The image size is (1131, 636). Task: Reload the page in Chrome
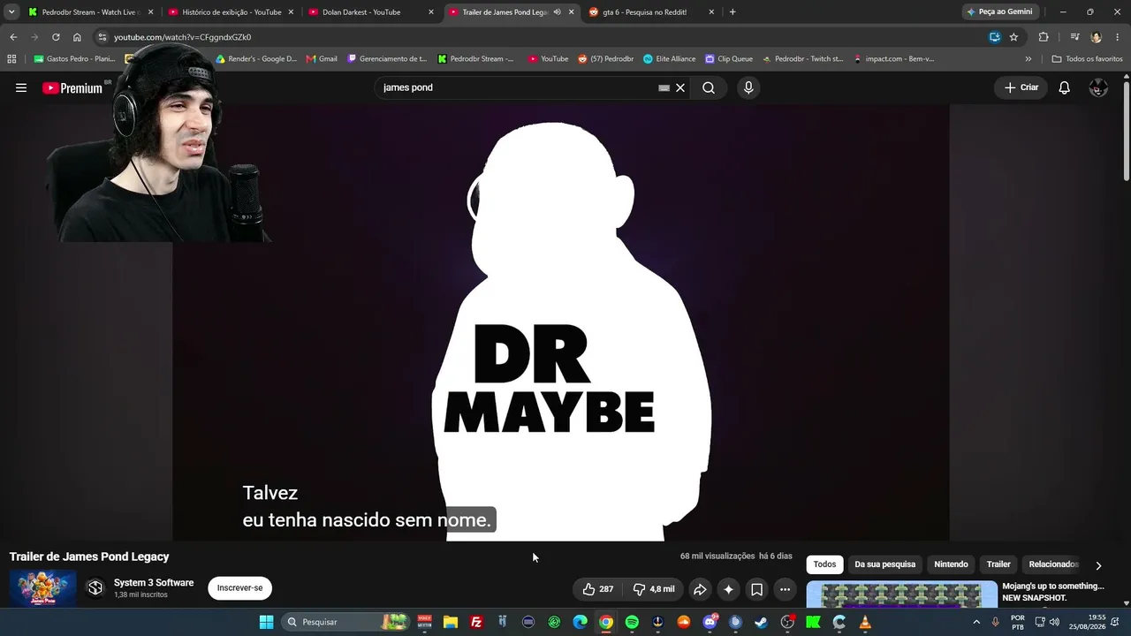[56, 37]
